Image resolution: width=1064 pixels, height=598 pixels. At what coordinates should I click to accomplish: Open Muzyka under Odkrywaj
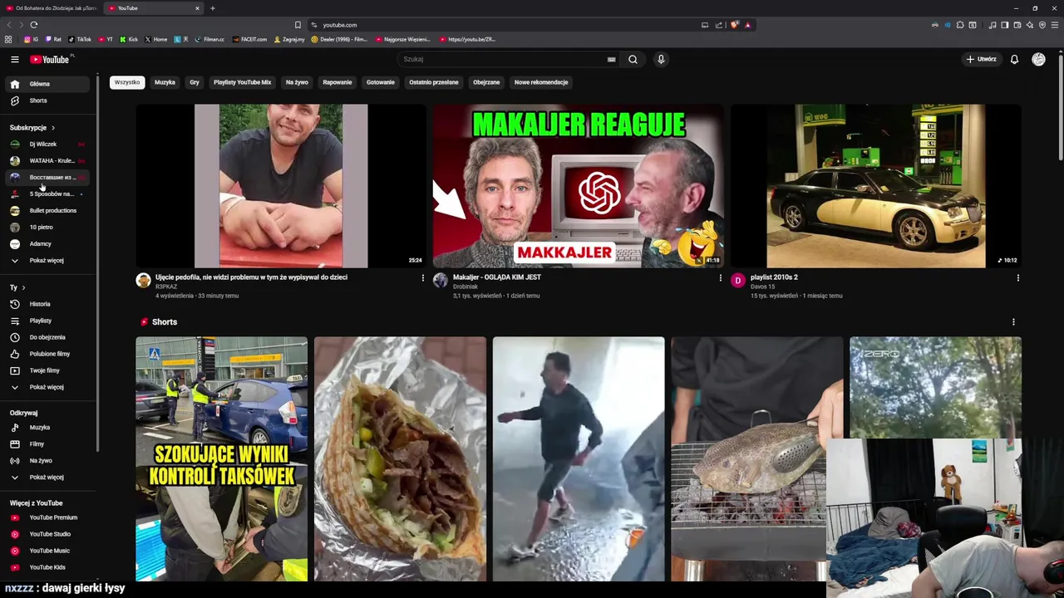pos(48,427)
